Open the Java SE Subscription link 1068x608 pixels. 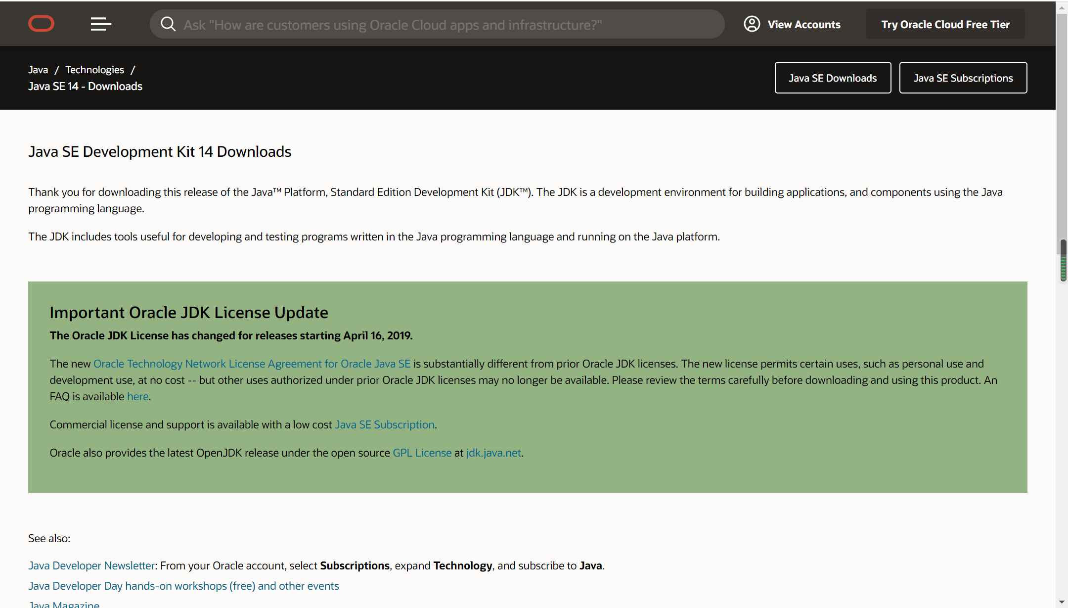click(384, 424)
